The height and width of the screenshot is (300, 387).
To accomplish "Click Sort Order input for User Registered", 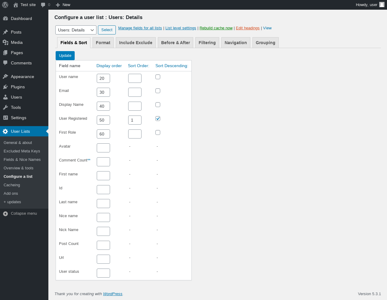I will click(135, 120).
